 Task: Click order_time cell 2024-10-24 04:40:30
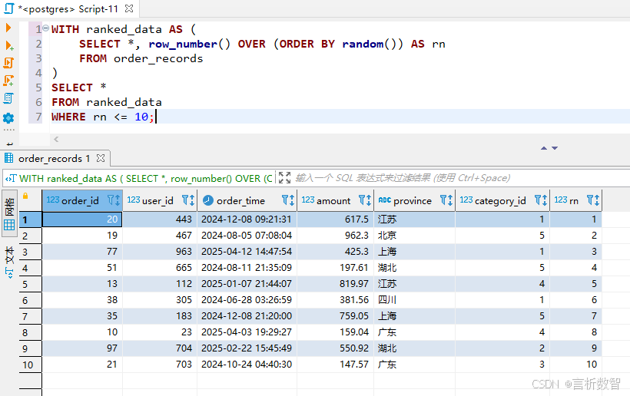click(x=247, y=365)
